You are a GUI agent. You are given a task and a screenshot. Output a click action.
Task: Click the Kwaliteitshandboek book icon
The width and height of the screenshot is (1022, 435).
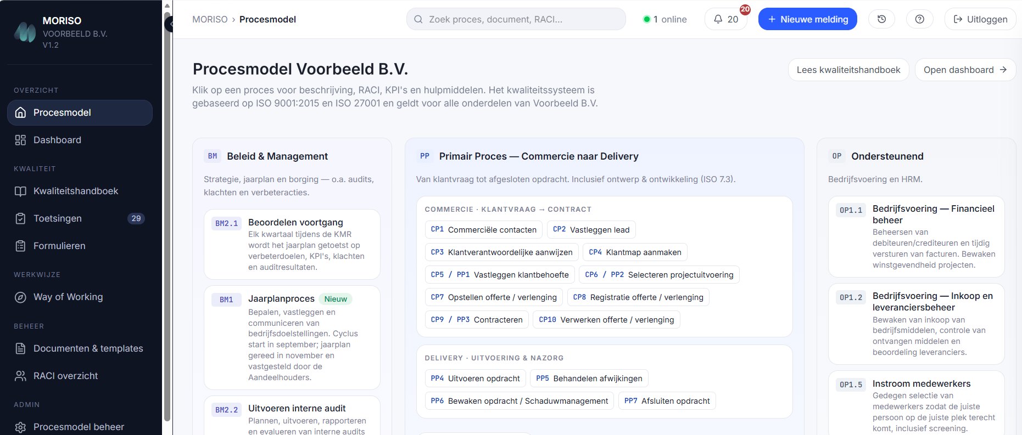click(20, 191)
